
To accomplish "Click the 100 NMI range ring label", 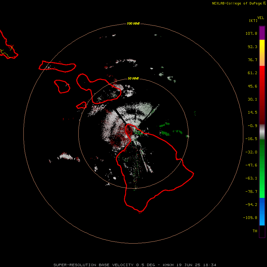I will 133,23.
